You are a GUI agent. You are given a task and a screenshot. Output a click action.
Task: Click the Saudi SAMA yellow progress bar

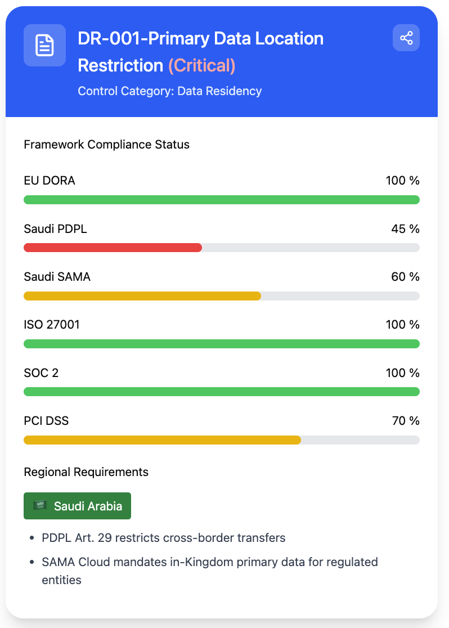142,296
